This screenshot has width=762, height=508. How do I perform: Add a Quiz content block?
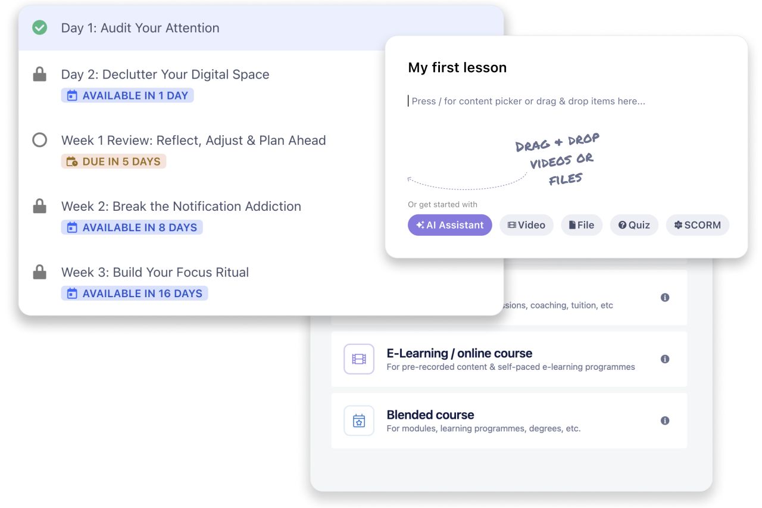(634, 225)
